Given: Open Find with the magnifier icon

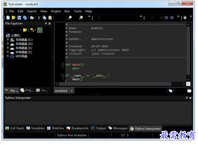Looking at the screenshot, I should (x=70, y=18).
